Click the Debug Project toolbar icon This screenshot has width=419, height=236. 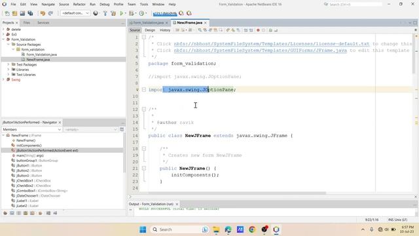pos(131,13)
